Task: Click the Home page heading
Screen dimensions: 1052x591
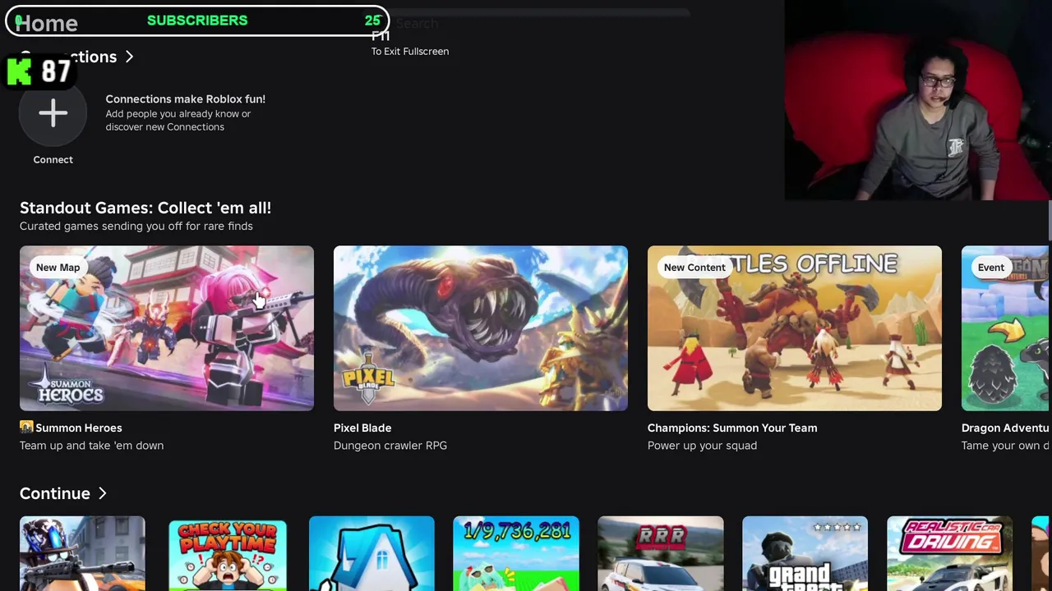Action: pos(47,24)
